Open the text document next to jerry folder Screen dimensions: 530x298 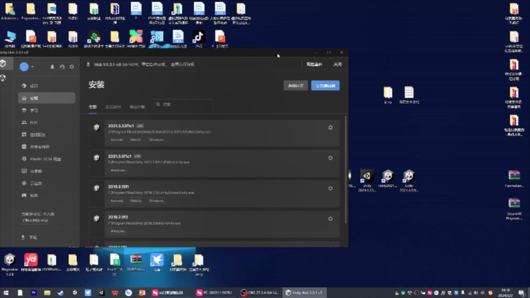(x=409, y=95)
